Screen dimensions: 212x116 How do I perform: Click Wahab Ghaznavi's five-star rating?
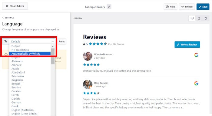click(x=91, y=65)
